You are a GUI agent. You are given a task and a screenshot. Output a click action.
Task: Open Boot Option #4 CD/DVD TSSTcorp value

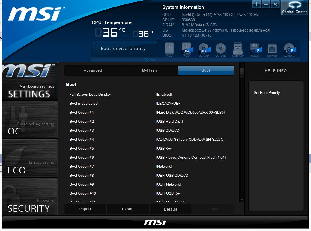[x=190, y=139]
